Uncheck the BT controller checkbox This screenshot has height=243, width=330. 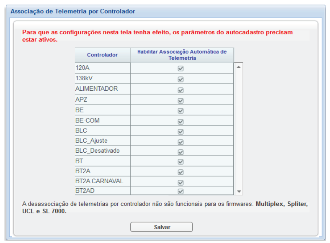181,162
